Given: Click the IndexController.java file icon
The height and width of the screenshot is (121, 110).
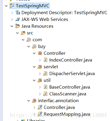Looking at the screenshot, I should [x=45, y=60].
